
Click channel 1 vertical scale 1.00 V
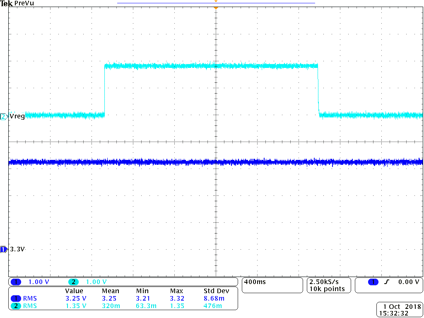tap(39, 282)
